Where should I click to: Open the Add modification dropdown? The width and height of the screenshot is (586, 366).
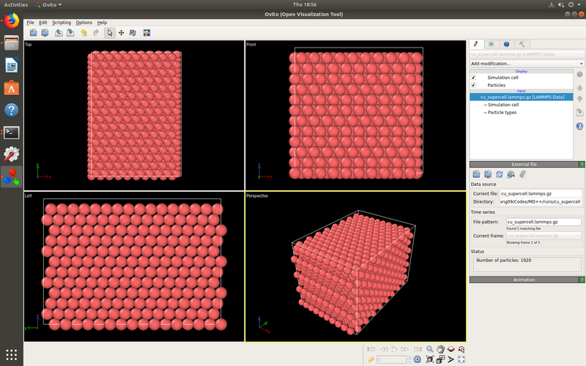point(527,64)
